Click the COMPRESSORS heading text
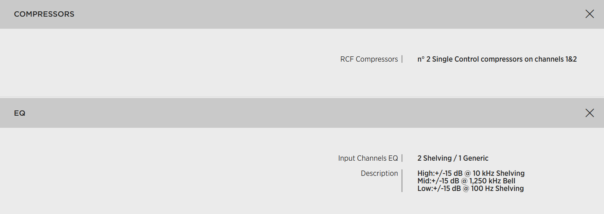604x214 pixels. click(44, 14)
